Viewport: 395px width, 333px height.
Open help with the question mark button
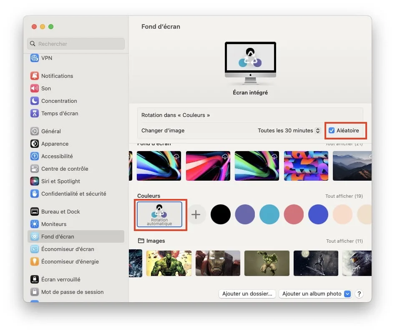pyautogui.click(x=359, y=293)
